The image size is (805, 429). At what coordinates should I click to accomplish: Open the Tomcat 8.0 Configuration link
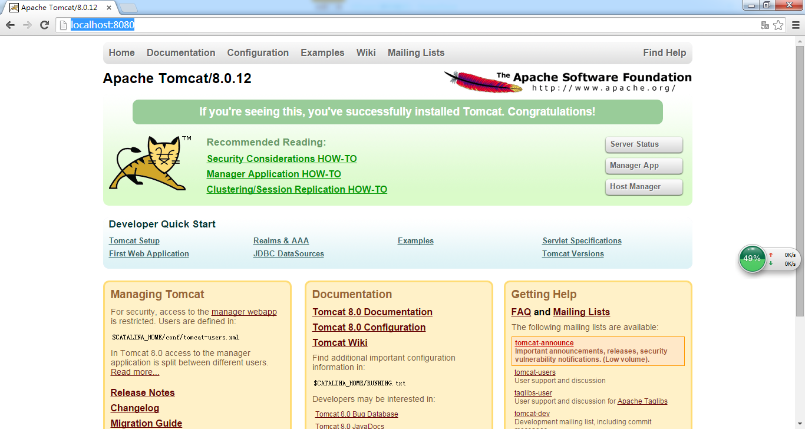click(x=369, y=327)
